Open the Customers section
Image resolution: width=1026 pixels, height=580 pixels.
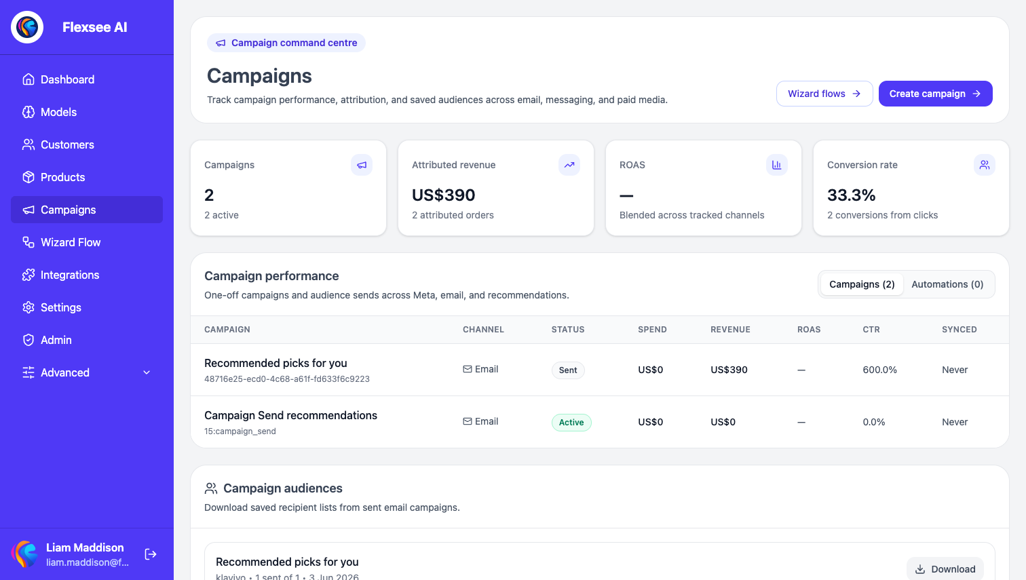click(x=87, y=144)
